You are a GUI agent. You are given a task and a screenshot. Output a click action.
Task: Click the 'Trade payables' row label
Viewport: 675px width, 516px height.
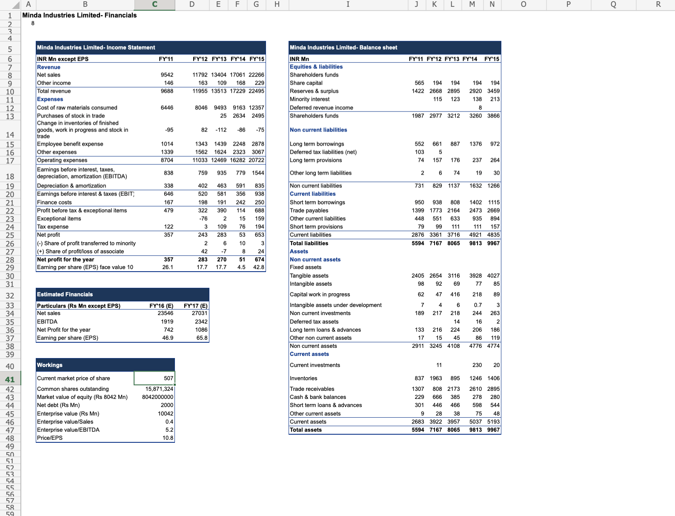309,210
